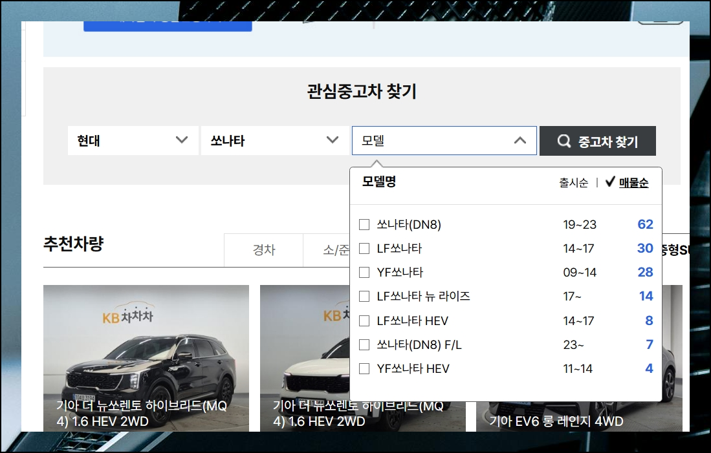Viewport: 711px width, 453px height.
Task: Open the 현대 manufacturer dropdown
Action: [133, 140]
